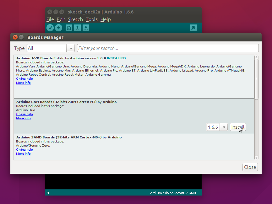This screenshot has height=204, width=272.
Task: Click the Arduino/Genuino Zero board name text
Action: tap(33, 146)
